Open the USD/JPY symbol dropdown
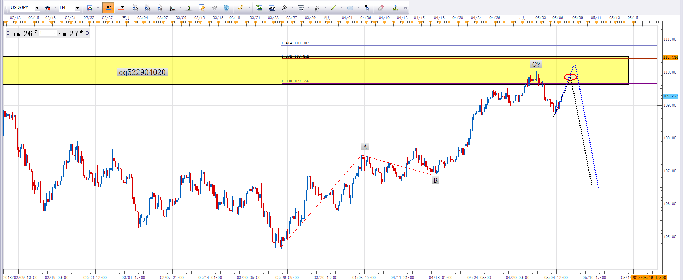 (37, 8)
